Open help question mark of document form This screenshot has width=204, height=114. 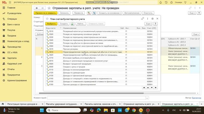pyautogui.click(x=199, y=13)
